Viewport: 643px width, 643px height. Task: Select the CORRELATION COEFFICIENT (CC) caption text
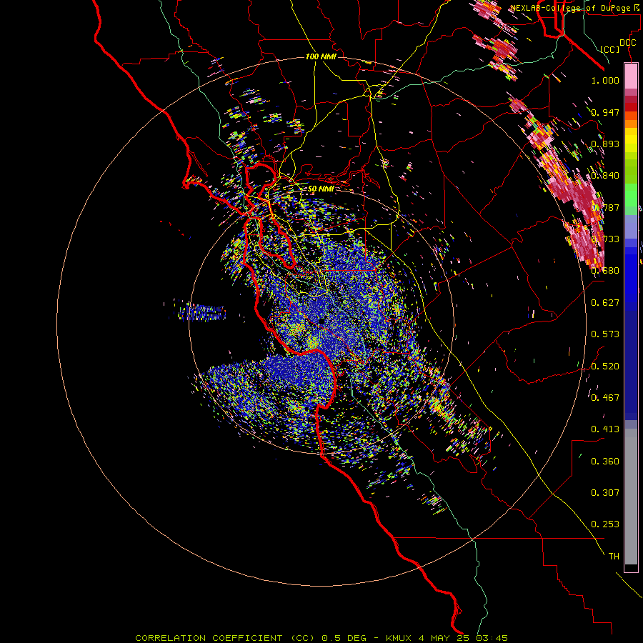coord(225,638)
